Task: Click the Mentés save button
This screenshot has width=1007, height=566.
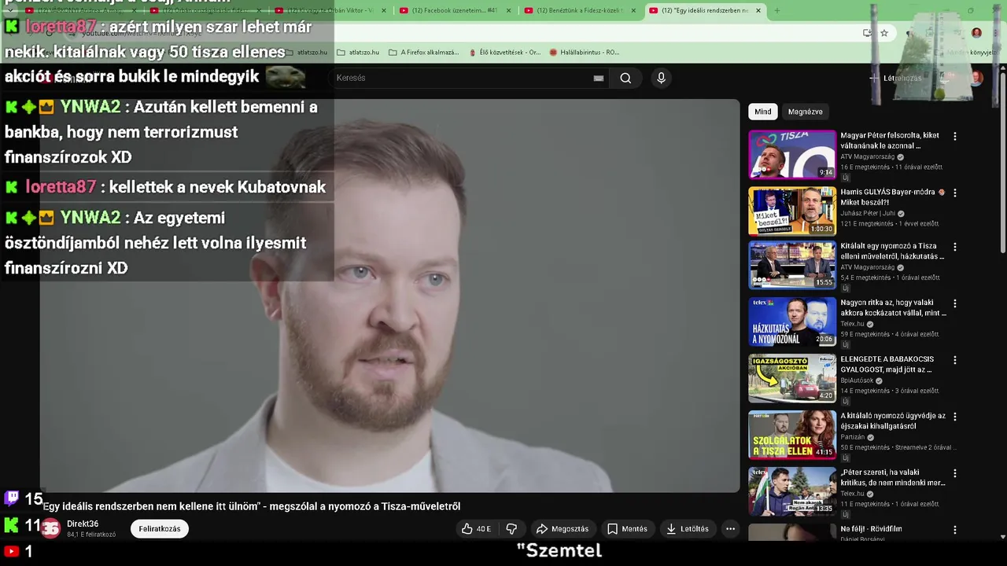Action: pos(627,529)
